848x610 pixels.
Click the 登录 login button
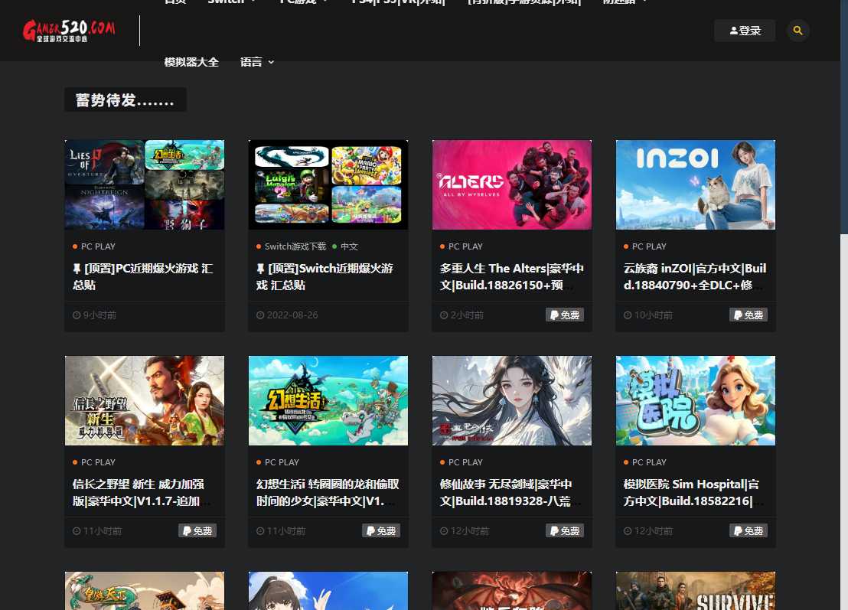pyautogui.click(x=745, y=31)
